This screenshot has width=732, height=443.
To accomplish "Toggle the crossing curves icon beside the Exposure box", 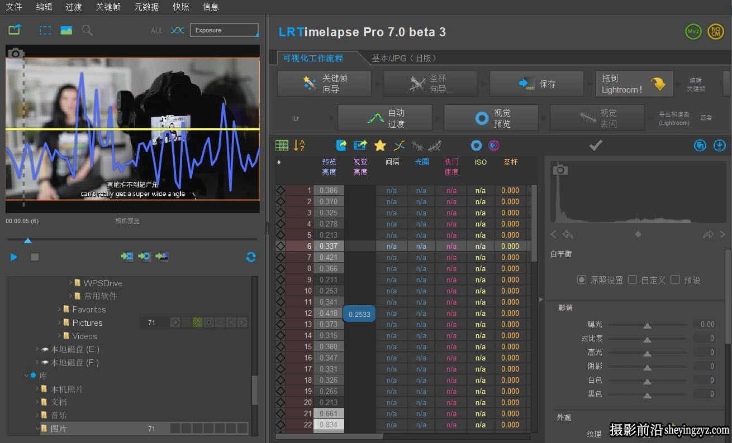I will [177, 30].
